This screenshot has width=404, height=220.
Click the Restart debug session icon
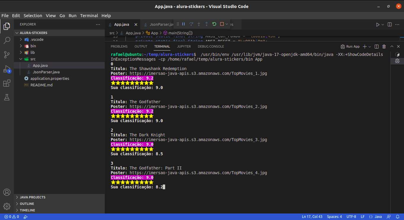coord(214,24)
